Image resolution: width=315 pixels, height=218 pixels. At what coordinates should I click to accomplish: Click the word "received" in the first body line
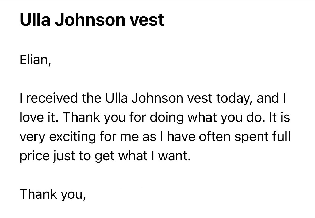pos(52,98)
